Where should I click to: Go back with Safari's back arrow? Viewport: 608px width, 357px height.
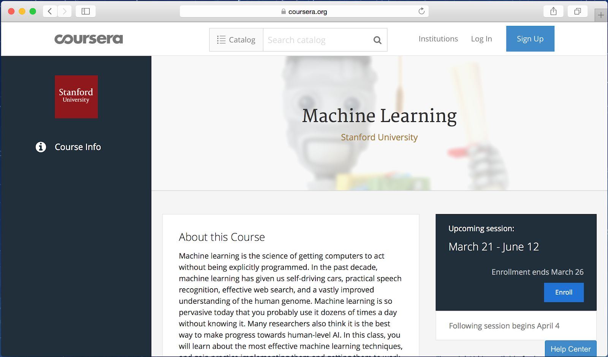tap(50, 11)
